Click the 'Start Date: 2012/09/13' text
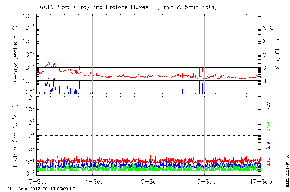 pyautogui.click(x=41, y=189)
